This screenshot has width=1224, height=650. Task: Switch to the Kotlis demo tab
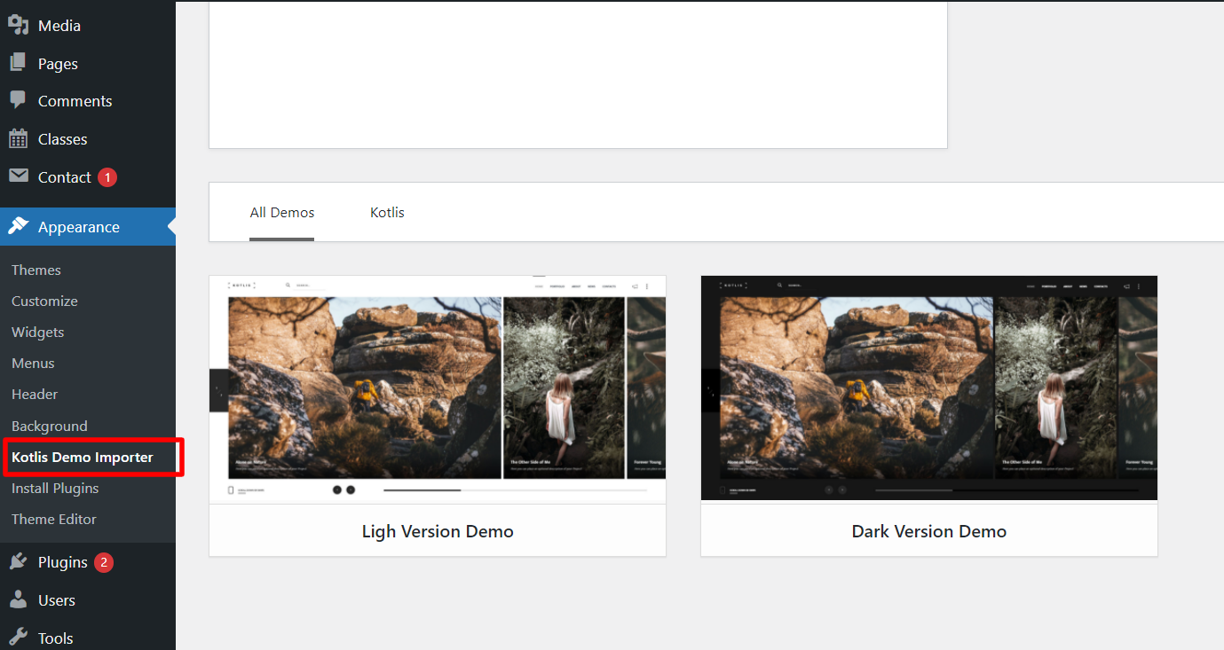tap(387, 213)
